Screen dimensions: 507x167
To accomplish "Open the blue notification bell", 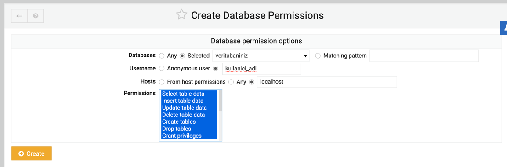I will 504,28.
